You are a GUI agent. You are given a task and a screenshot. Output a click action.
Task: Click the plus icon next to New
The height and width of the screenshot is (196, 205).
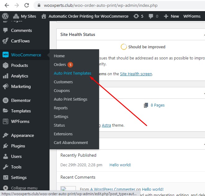[166, 16]
